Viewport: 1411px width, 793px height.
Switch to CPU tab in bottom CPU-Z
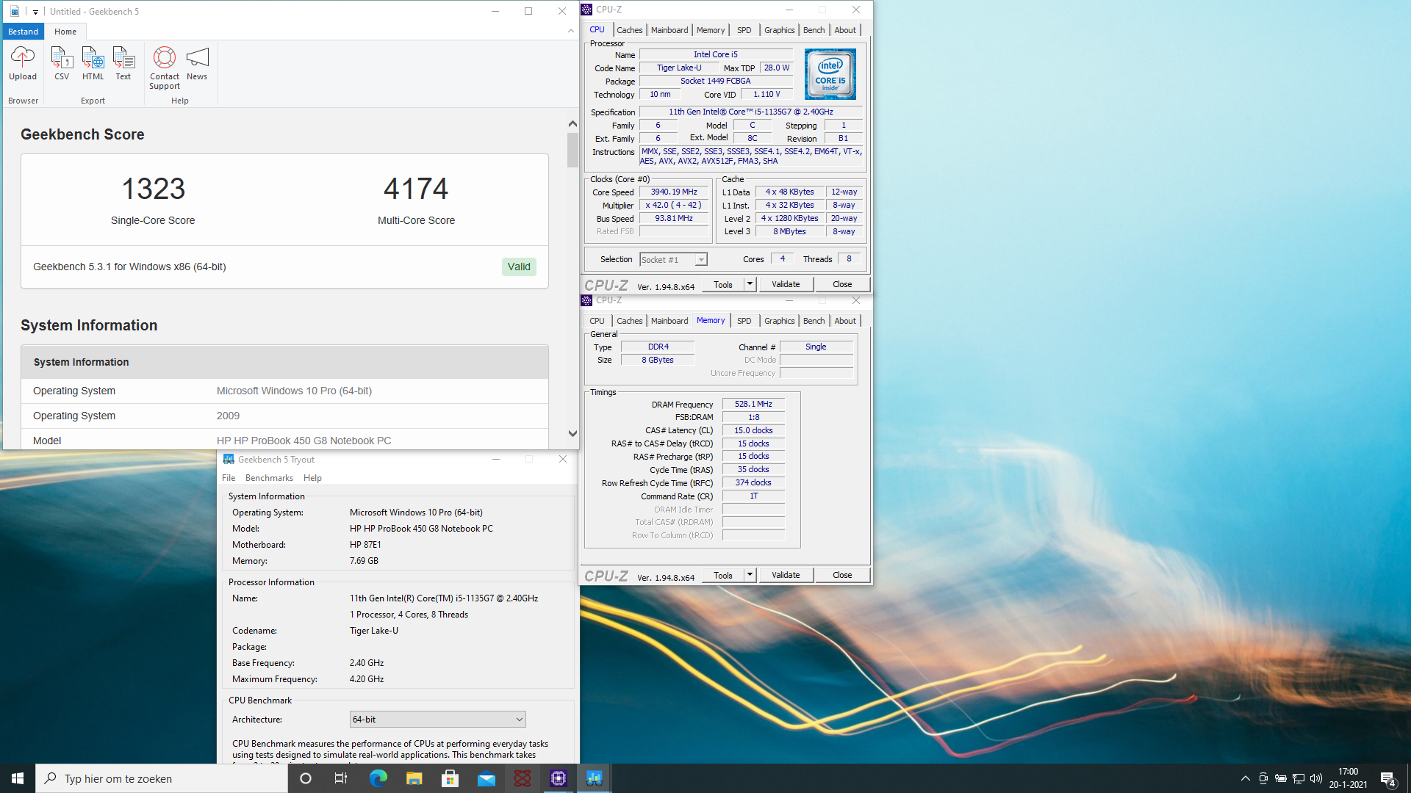597,321
